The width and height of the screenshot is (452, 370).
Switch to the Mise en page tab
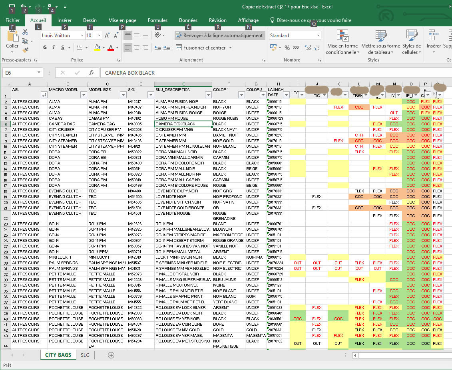click(x=122, y=20)
